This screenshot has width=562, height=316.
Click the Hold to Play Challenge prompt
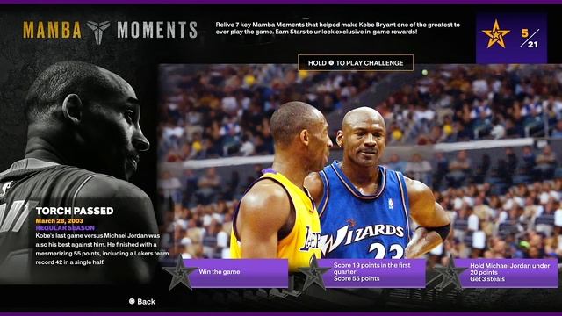(x=356, y=63)
